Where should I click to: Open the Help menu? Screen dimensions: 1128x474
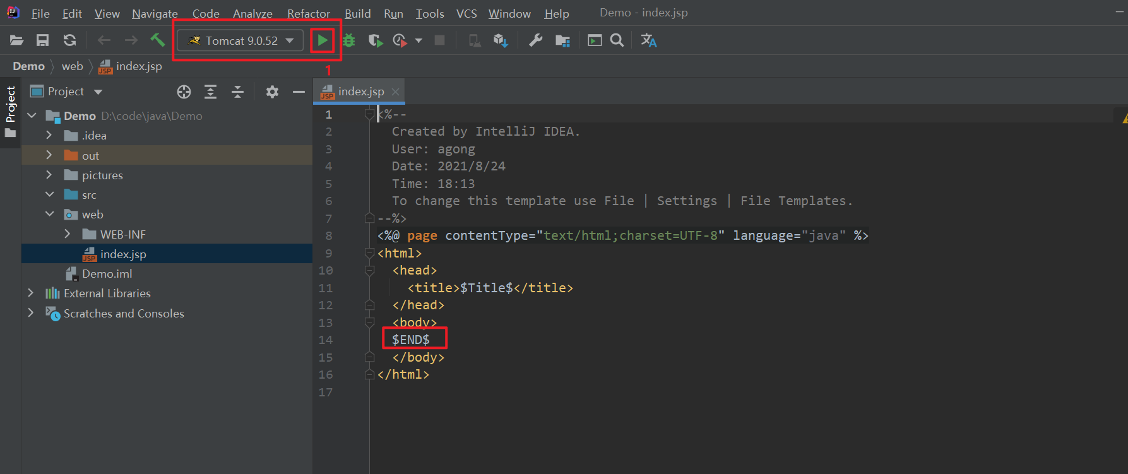pyautogui.click(x=557, y=13)
